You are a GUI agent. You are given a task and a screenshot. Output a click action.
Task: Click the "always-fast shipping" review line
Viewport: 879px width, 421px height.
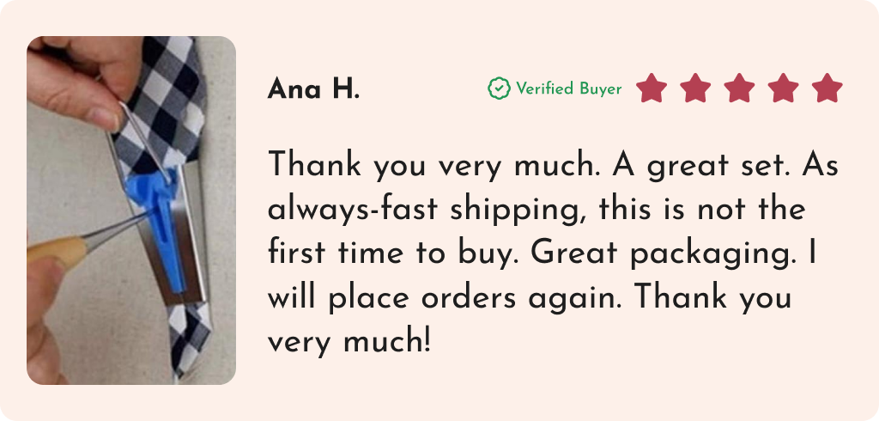pyautogui.click(x=536, y=209)
